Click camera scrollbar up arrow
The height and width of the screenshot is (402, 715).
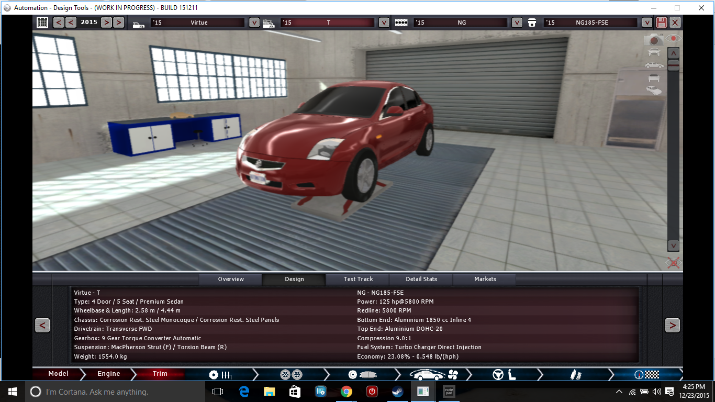(x=674, y=53)
